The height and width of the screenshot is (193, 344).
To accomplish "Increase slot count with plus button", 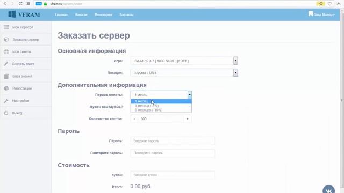I will [188, 119].
